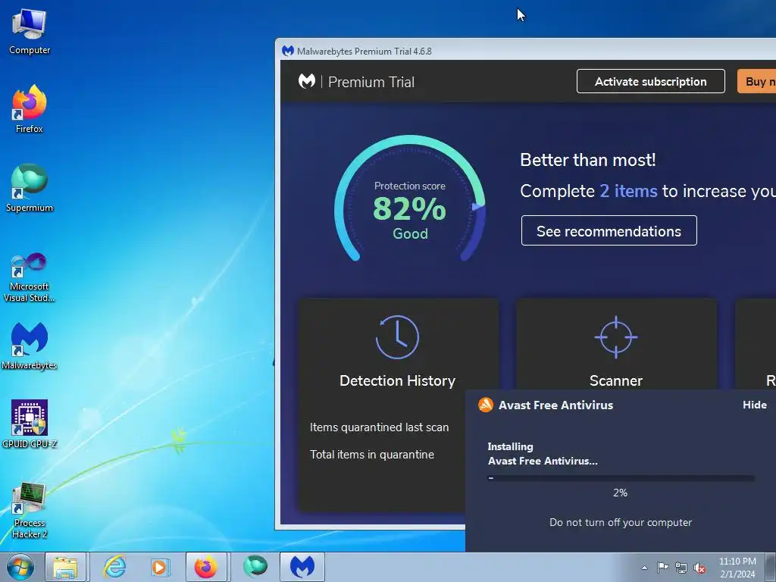Launch Internet Explorer from the taskbar
This screenshot has height=582, width=776.
pyautogui.click(x=115, y=567)
